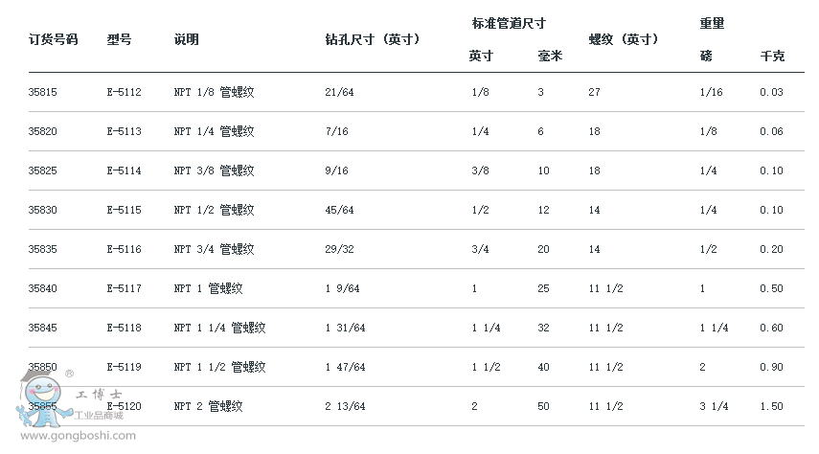Select model E-5113 cell
This screenshot has width=819, height=454.
tap(124, 131)
